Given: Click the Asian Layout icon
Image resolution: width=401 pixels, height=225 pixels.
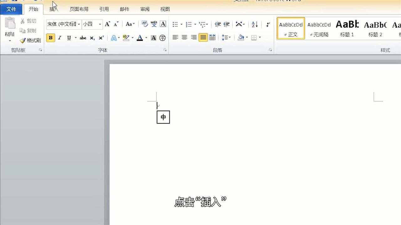Looking at the screenshot, I should [x=239, y=24].
